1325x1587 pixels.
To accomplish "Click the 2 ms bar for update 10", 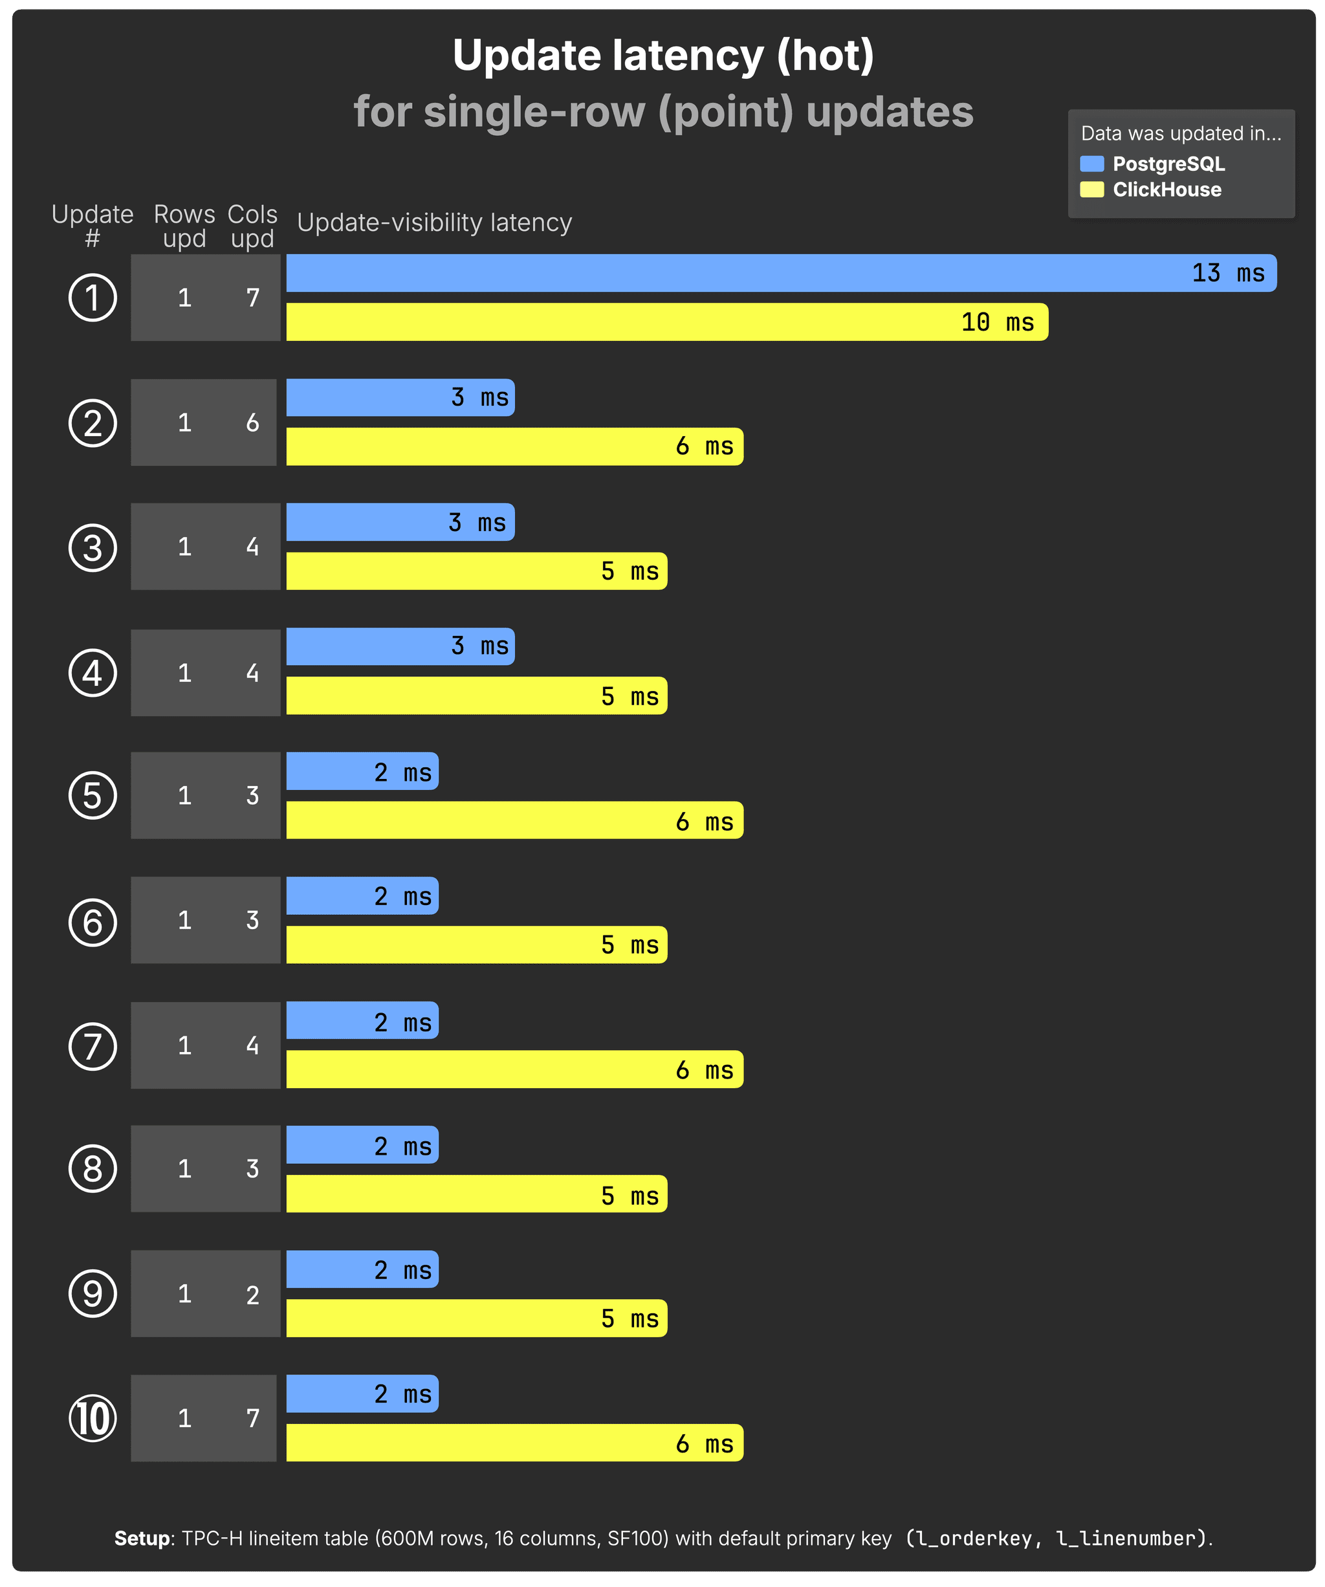I will (363, 1394).
